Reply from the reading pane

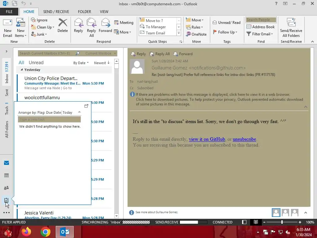(x=138, y=54)
